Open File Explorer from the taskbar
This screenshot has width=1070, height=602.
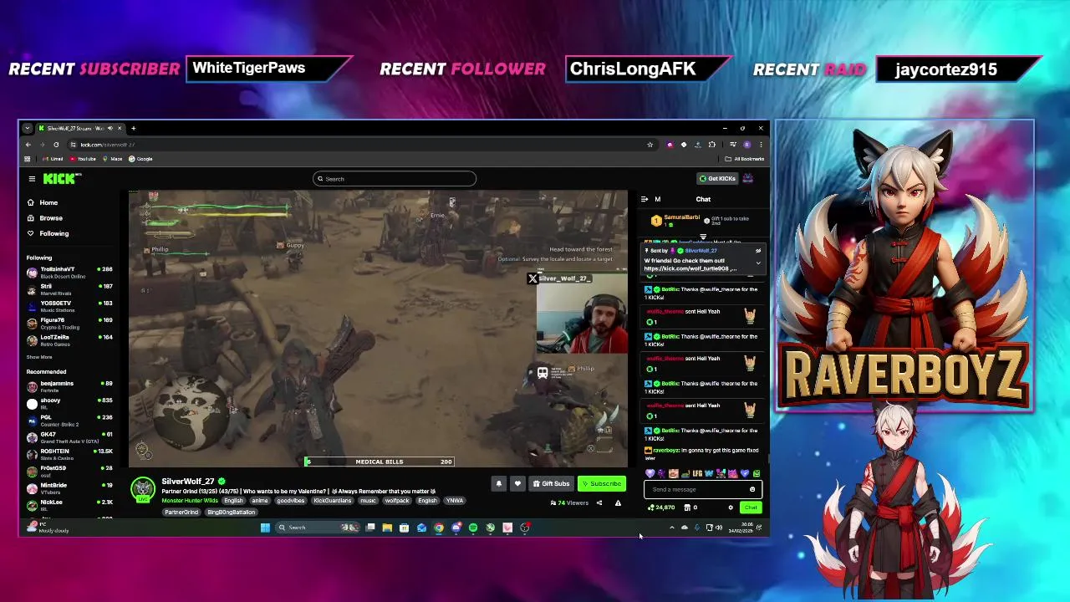point(387,528)
